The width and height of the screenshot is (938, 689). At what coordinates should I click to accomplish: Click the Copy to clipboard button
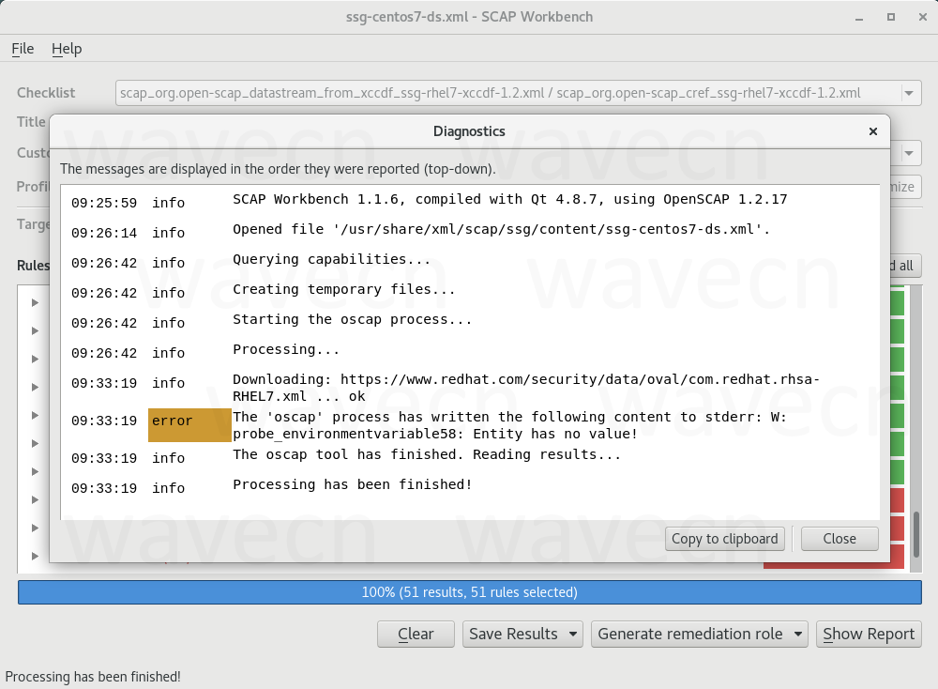[x=724, y=539]
